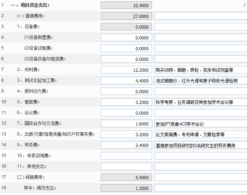Click the 出版/文献 amount field showing 3.2000
This screenshot has height=195, width=247.
coord(126,134)
